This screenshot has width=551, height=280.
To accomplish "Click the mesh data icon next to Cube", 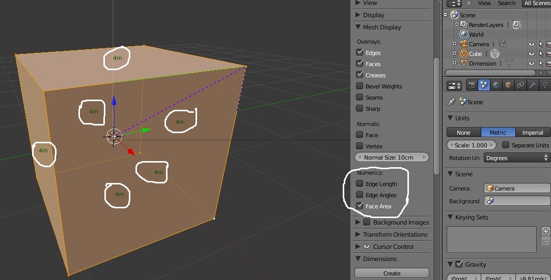I will click(x=495, y=53).
